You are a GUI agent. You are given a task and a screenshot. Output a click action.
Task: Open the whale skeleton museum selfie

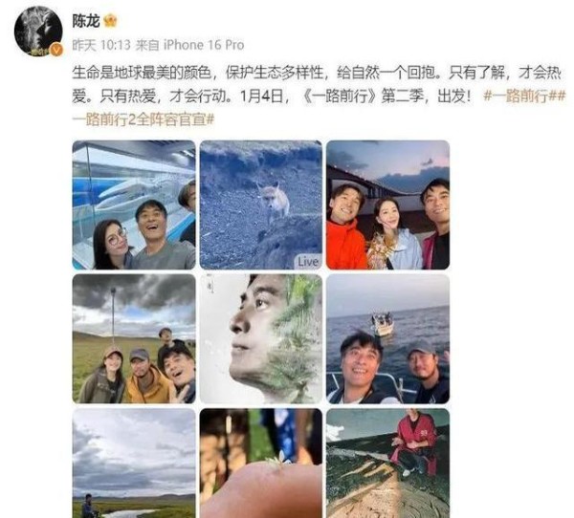point(134,205)
